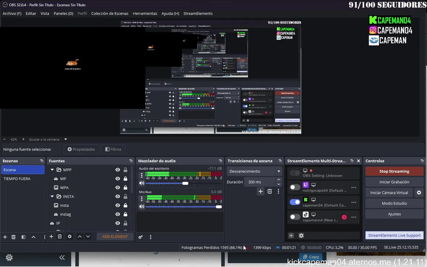This screenshot has height=267, width=427.
Task: Mute Mic/Aux speaker icon
Action: pyautogui.click(x=142, y=207)
